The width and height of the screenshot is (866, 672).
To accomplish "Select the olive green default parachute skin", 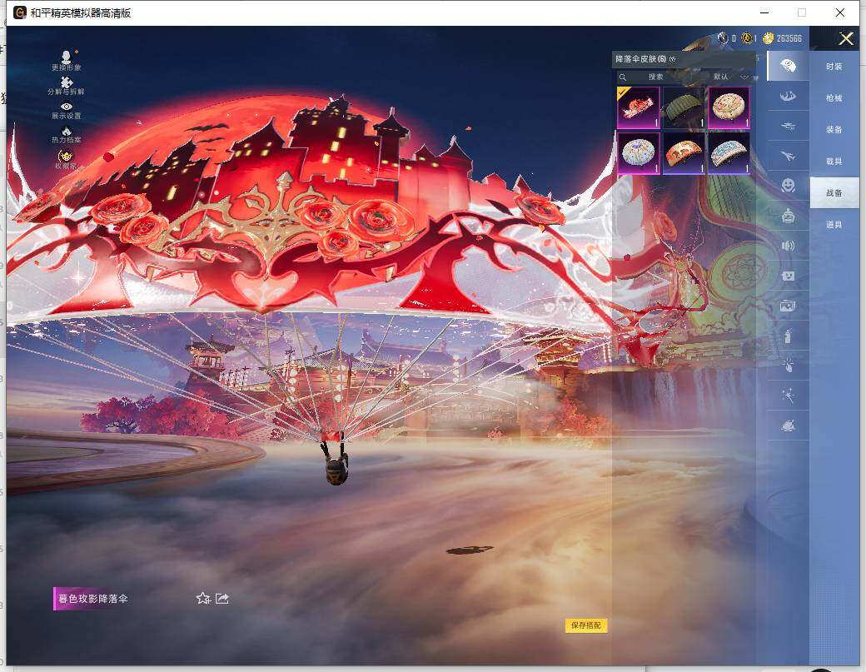I will [684, 107].
